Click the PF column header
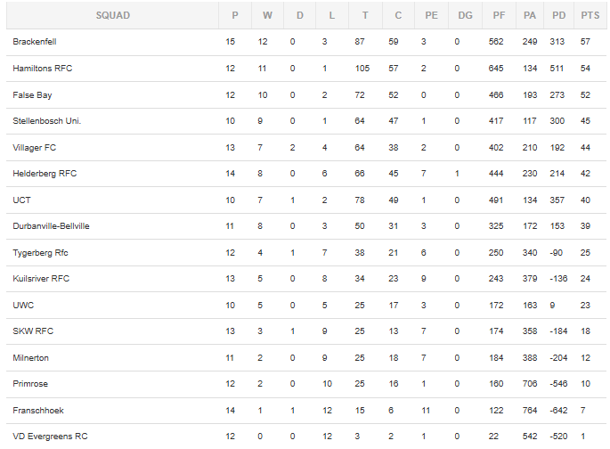 pyautogui.click(x=499, y=15)
